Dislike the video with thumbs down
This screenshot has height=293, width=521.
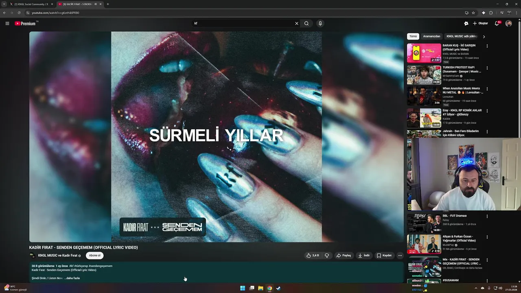[327, 256]
